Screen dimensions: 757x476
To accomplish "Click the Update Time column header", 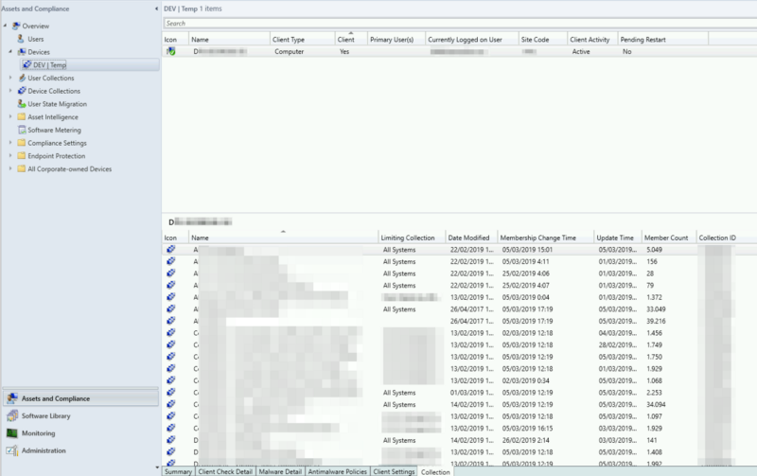I will click(618, 238).
